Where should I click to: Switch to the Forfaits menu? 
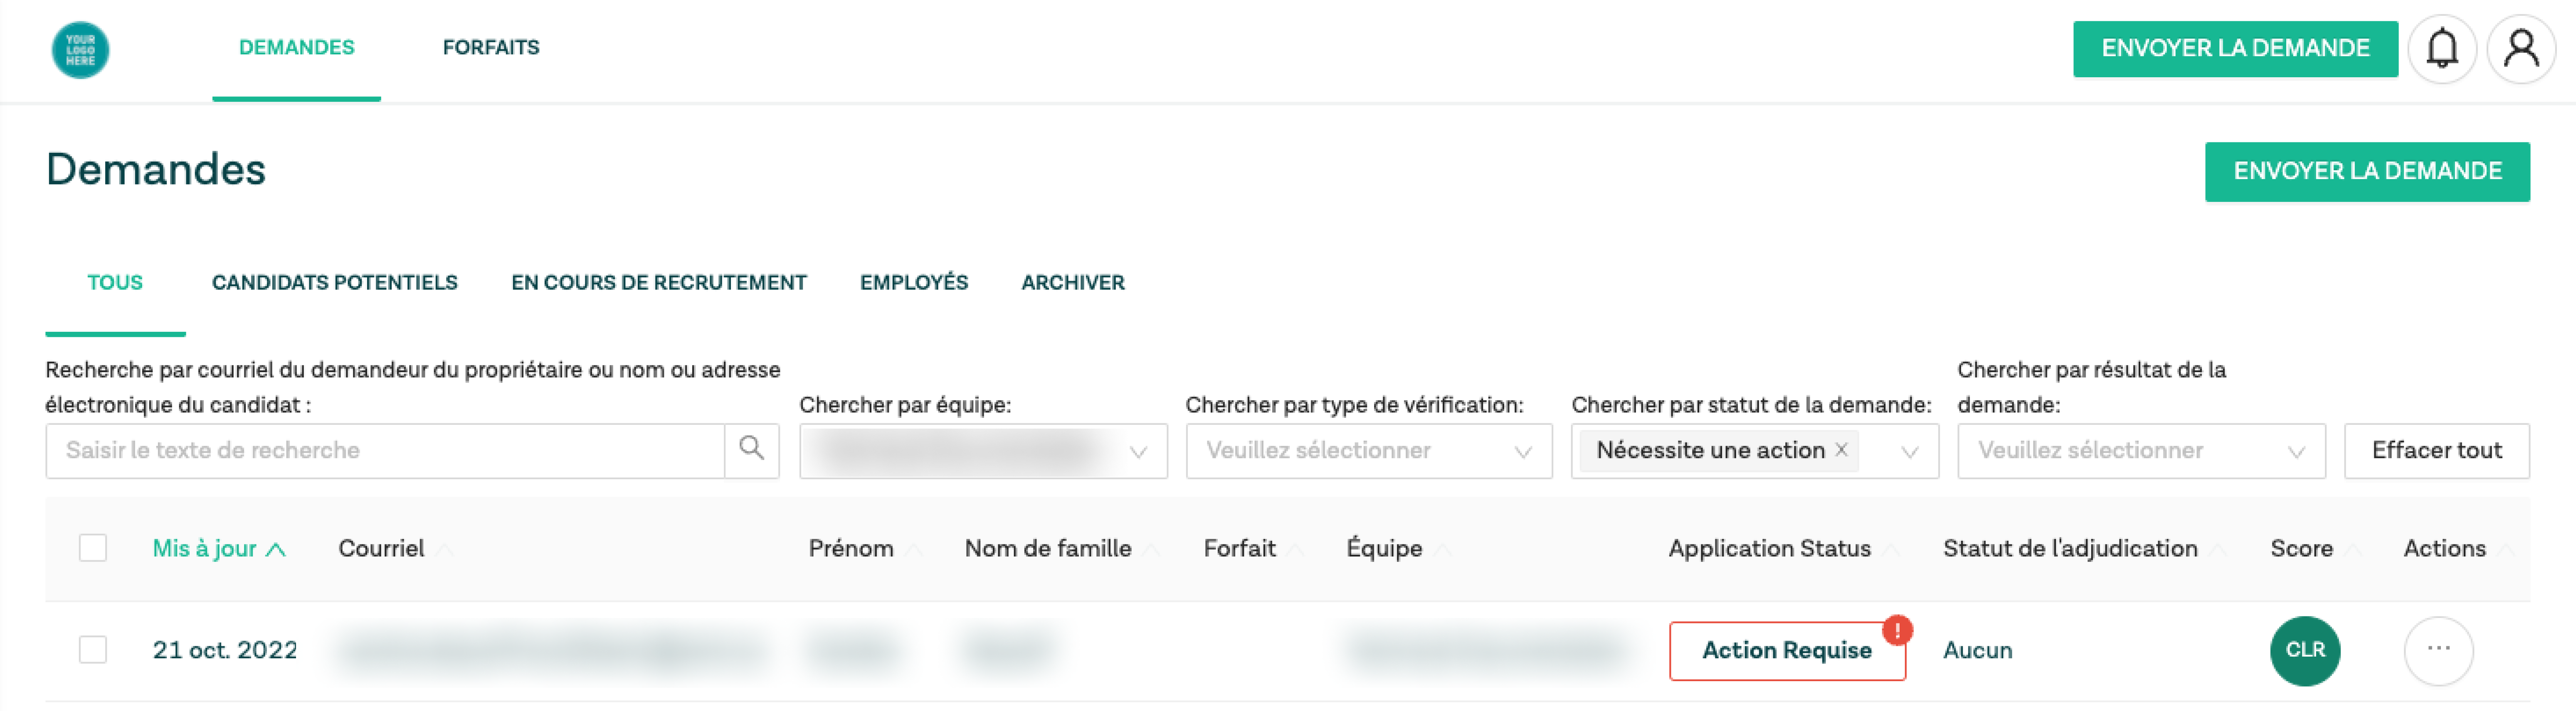coord(490,48)
